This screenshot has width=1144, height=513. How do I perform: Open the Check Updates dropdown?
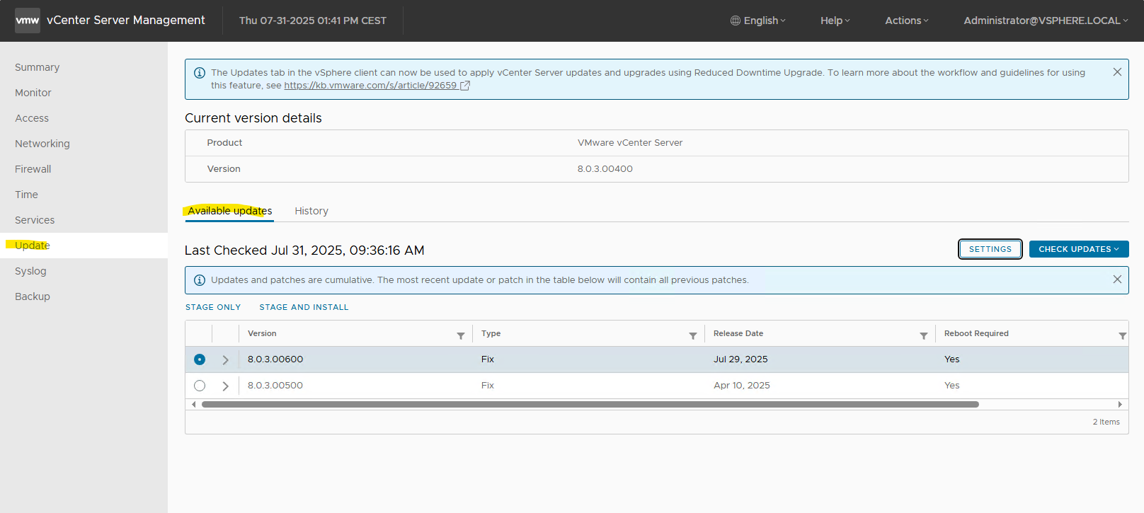[1079, 249]
